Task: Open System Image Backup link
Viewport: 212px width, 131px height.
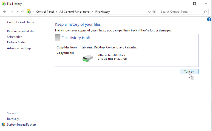Action: click(21, 125)
